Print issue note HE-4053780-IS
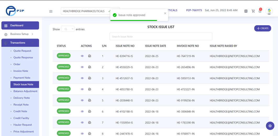 (x=90, y=89)
